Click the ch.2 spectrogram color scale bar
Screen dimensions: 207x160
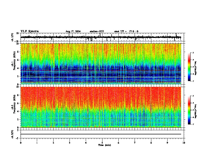(189, 110)
